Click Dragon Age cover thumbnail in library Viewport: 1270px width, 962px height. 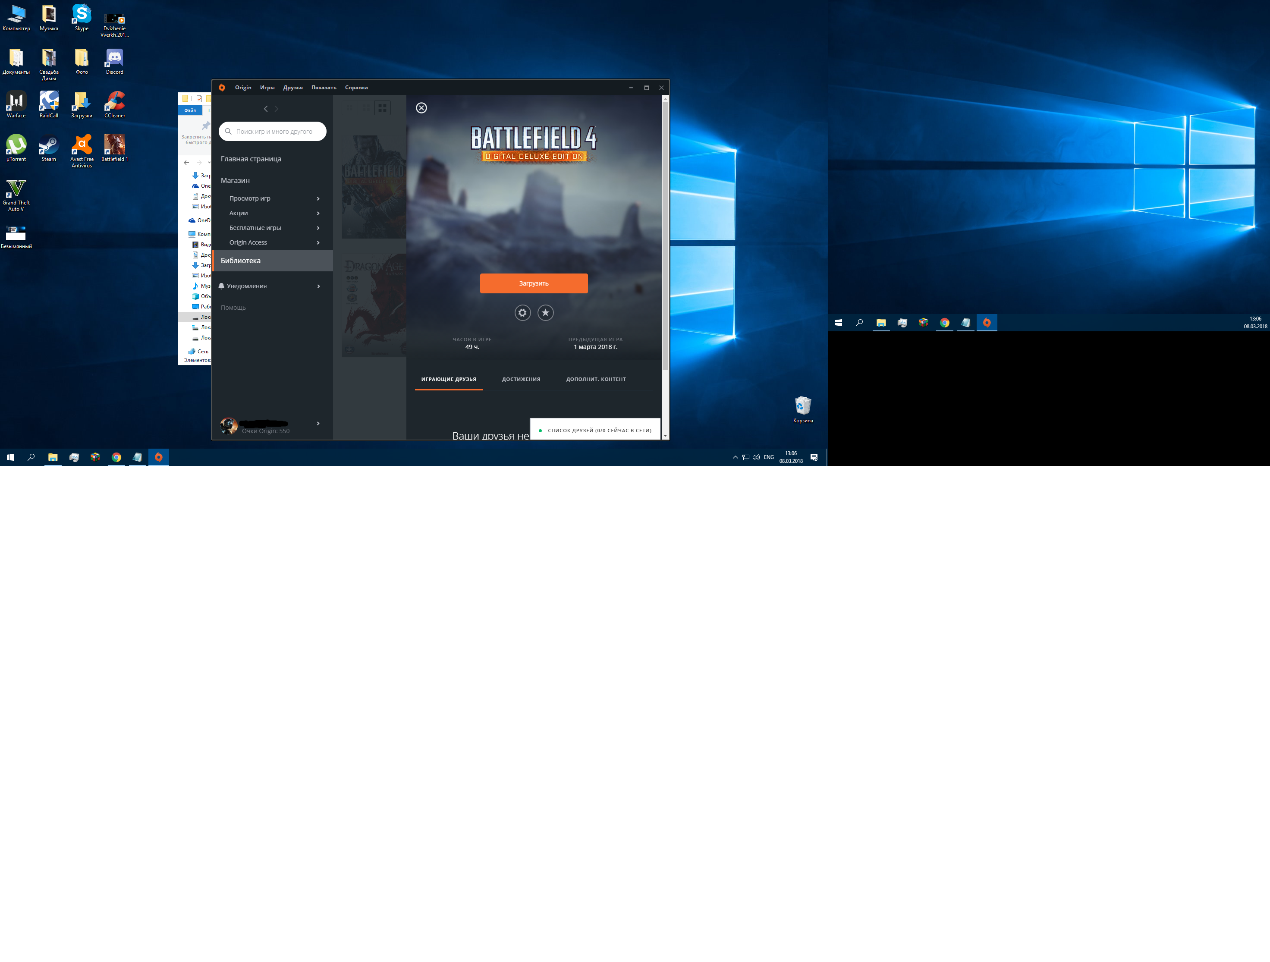[374, 305]
